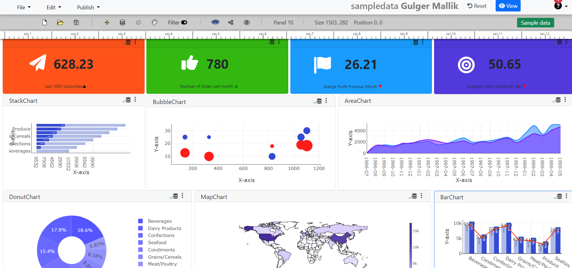Save the dashboard with the floppy icon
The height and width of the screenshot is (268, 572).
[76, 23]
